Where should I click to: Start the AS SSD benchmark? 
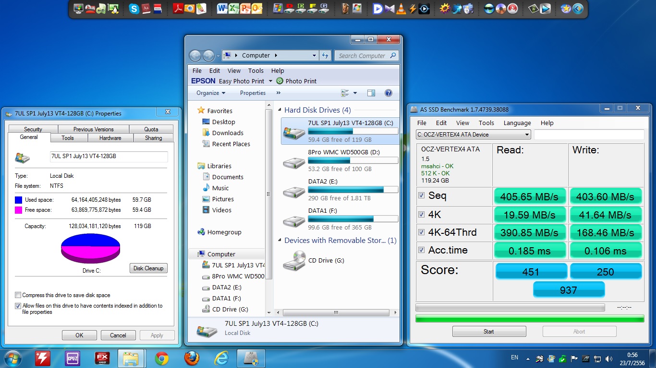[x=489, y=332]
